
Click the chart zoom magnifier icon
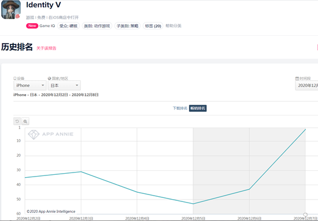pos(25,121)
